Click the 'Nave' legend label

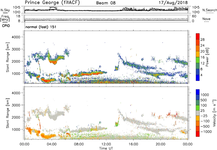pyautogui.click(x=206, y=19)
